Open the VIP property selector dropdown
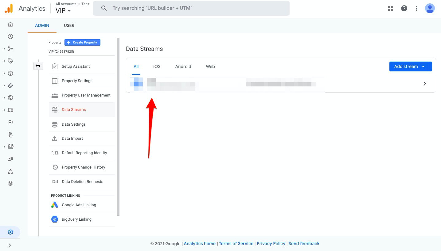This screenshot has height=251, width=441. click(63, 11)
